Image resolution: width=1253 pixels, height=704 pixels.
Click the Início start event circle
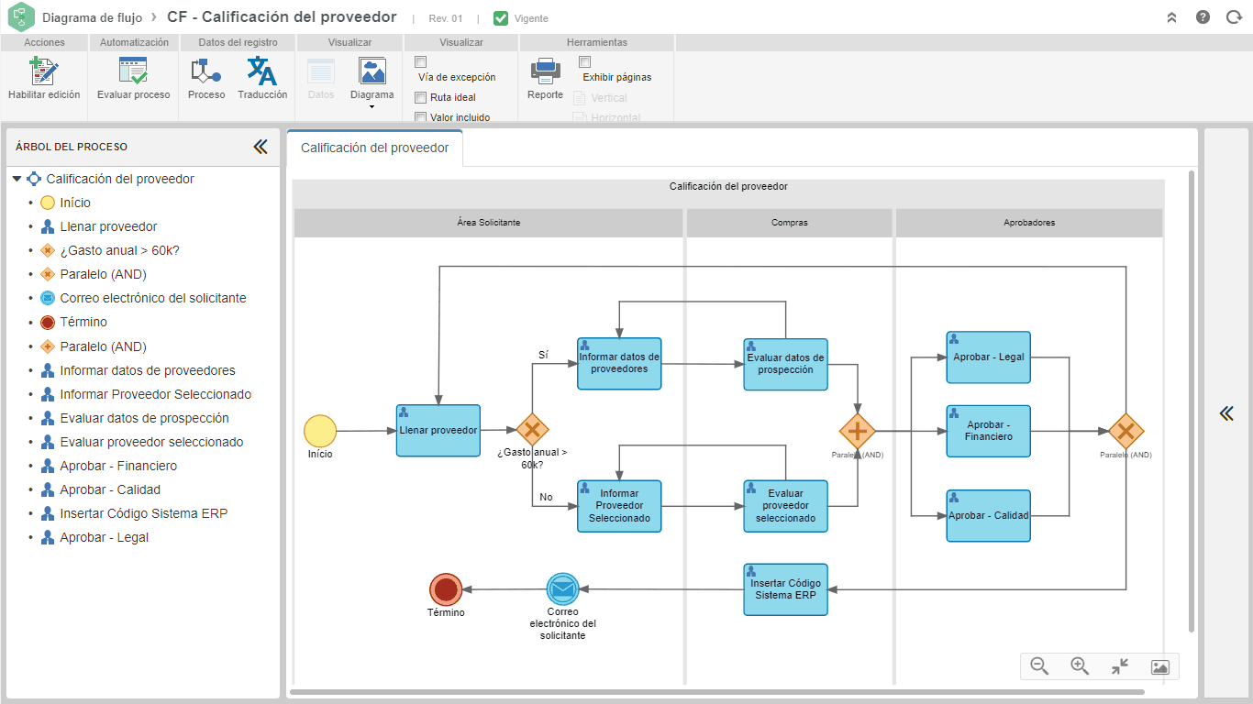click(320, 431)
